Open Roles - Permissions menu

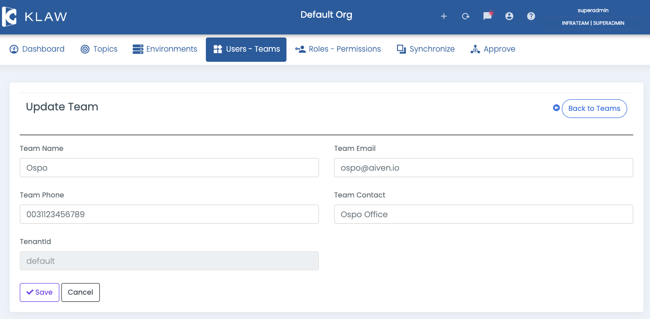[338, 49]
